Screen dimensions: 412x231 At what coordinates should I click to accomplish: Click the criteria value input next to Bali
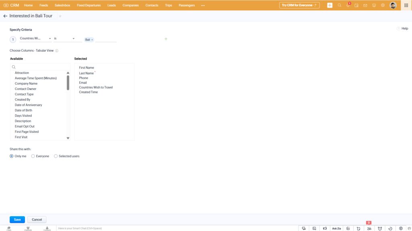pyautogui.click(x=106, y=40)
